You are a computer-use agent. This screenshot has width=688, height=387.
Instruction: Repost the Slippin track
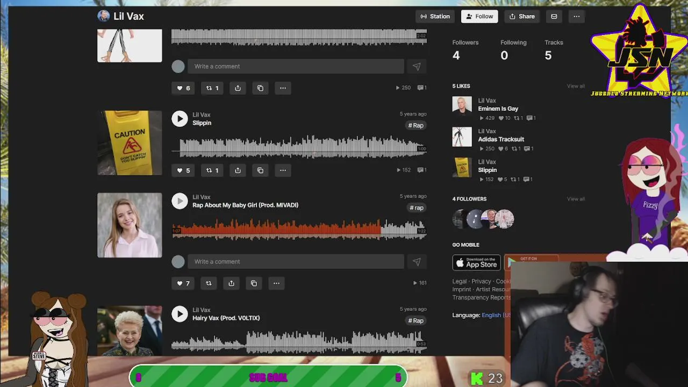[x=213, y=170]
